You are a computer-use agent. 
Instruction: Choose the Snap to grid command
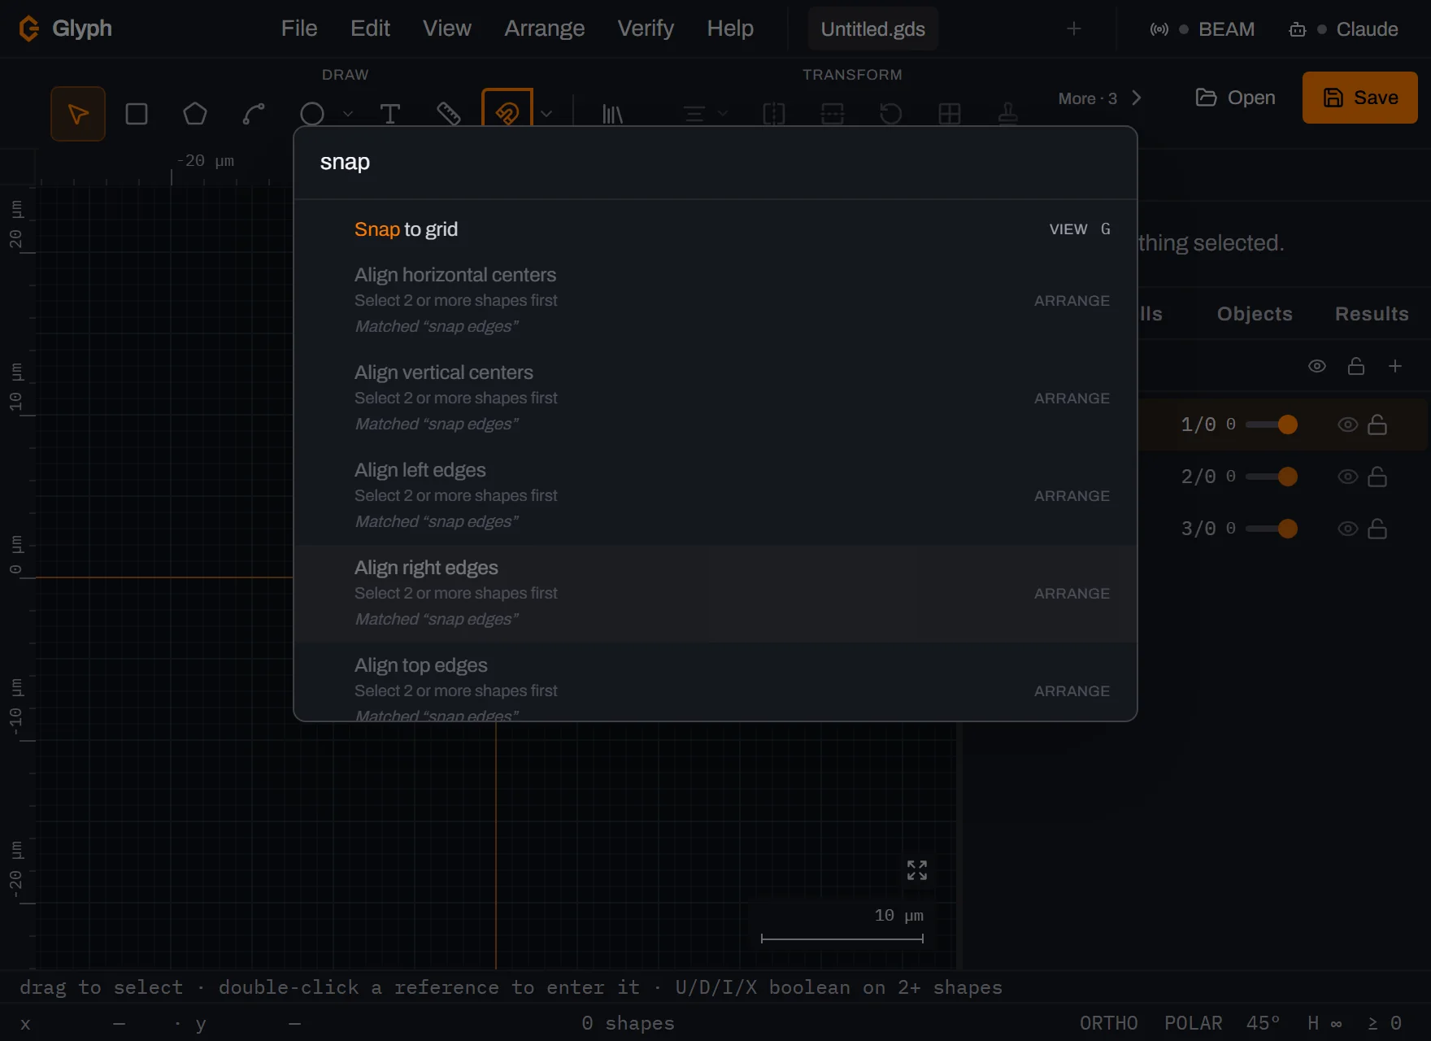[715, 229]
